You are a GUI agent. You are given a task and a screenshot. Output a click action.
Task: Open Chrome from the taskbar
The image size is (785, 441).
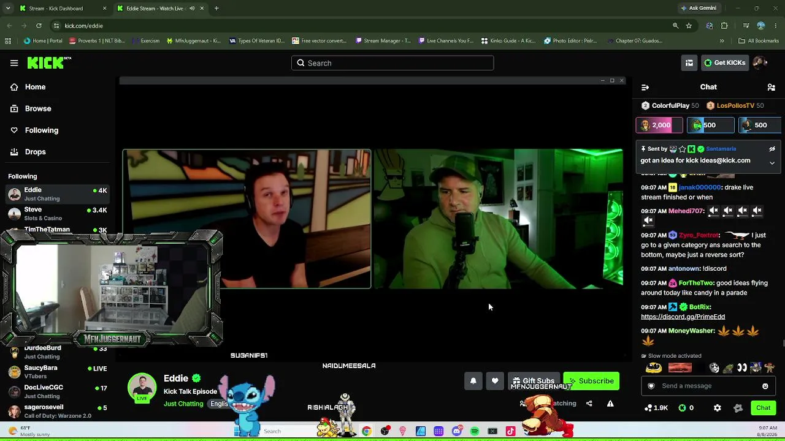coord(366,431)
